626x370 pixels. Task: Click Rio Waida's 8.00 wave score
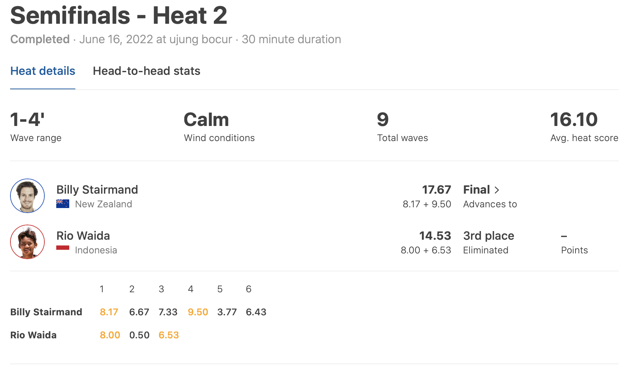(x=110, y=335)
